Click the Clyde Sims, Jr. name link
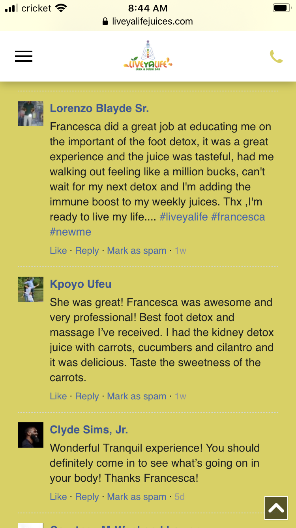 89,430
